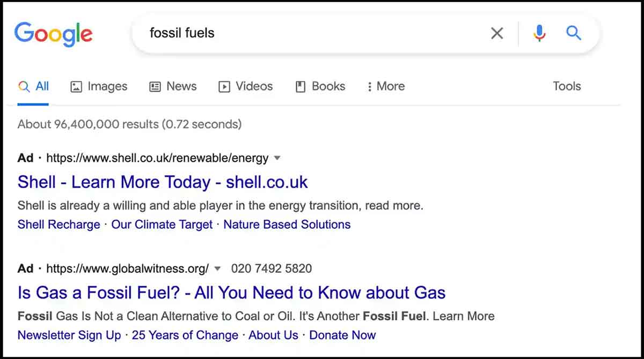The width and height of the screenshot is (644, 359).
Task: Clear the search box with X icon
Action: pyautogui.click(x=497, y=33)
